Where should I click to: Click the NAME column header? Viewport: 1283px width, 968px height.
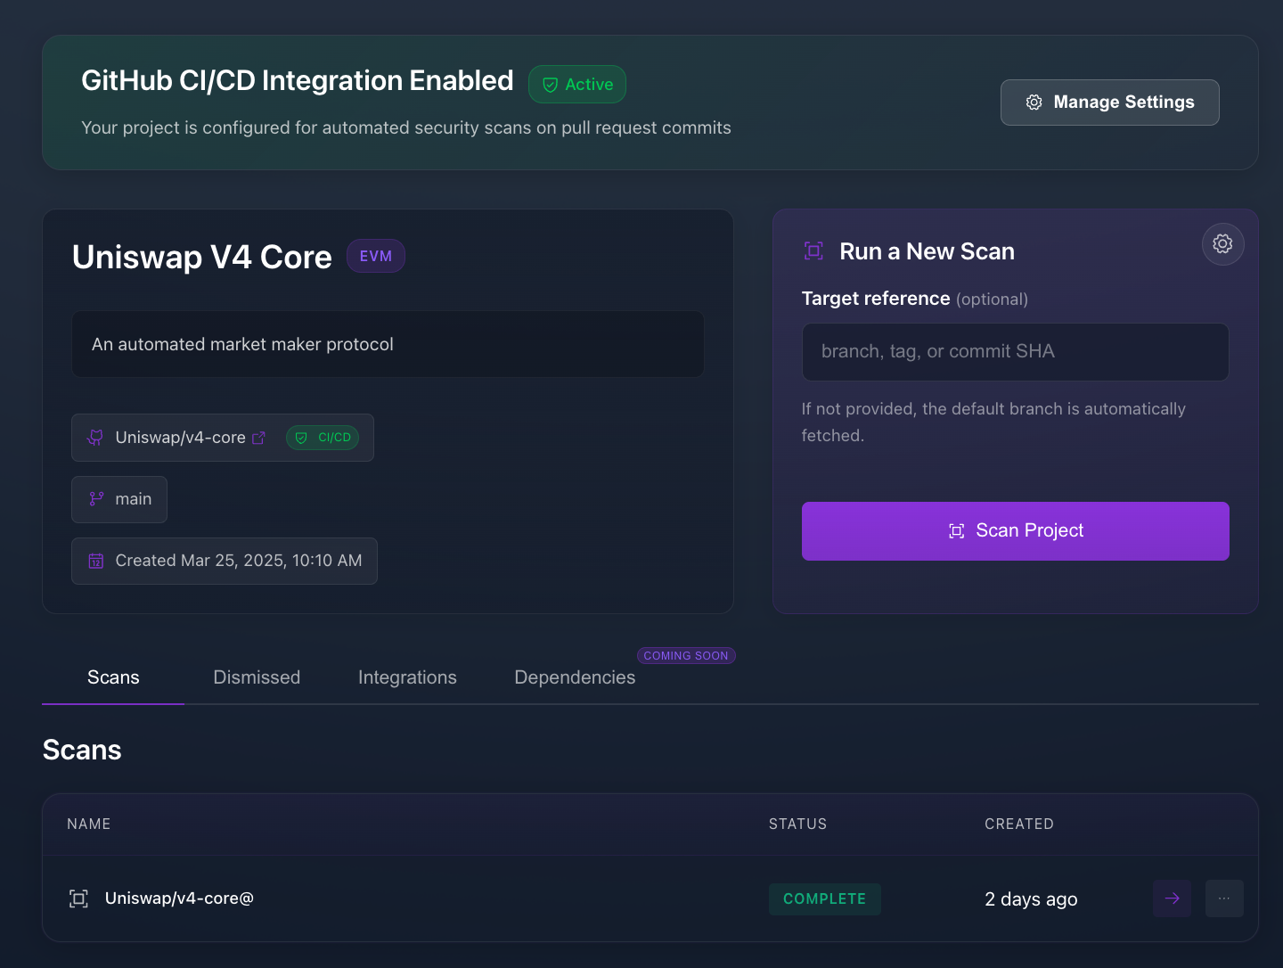tap(89, 824)
